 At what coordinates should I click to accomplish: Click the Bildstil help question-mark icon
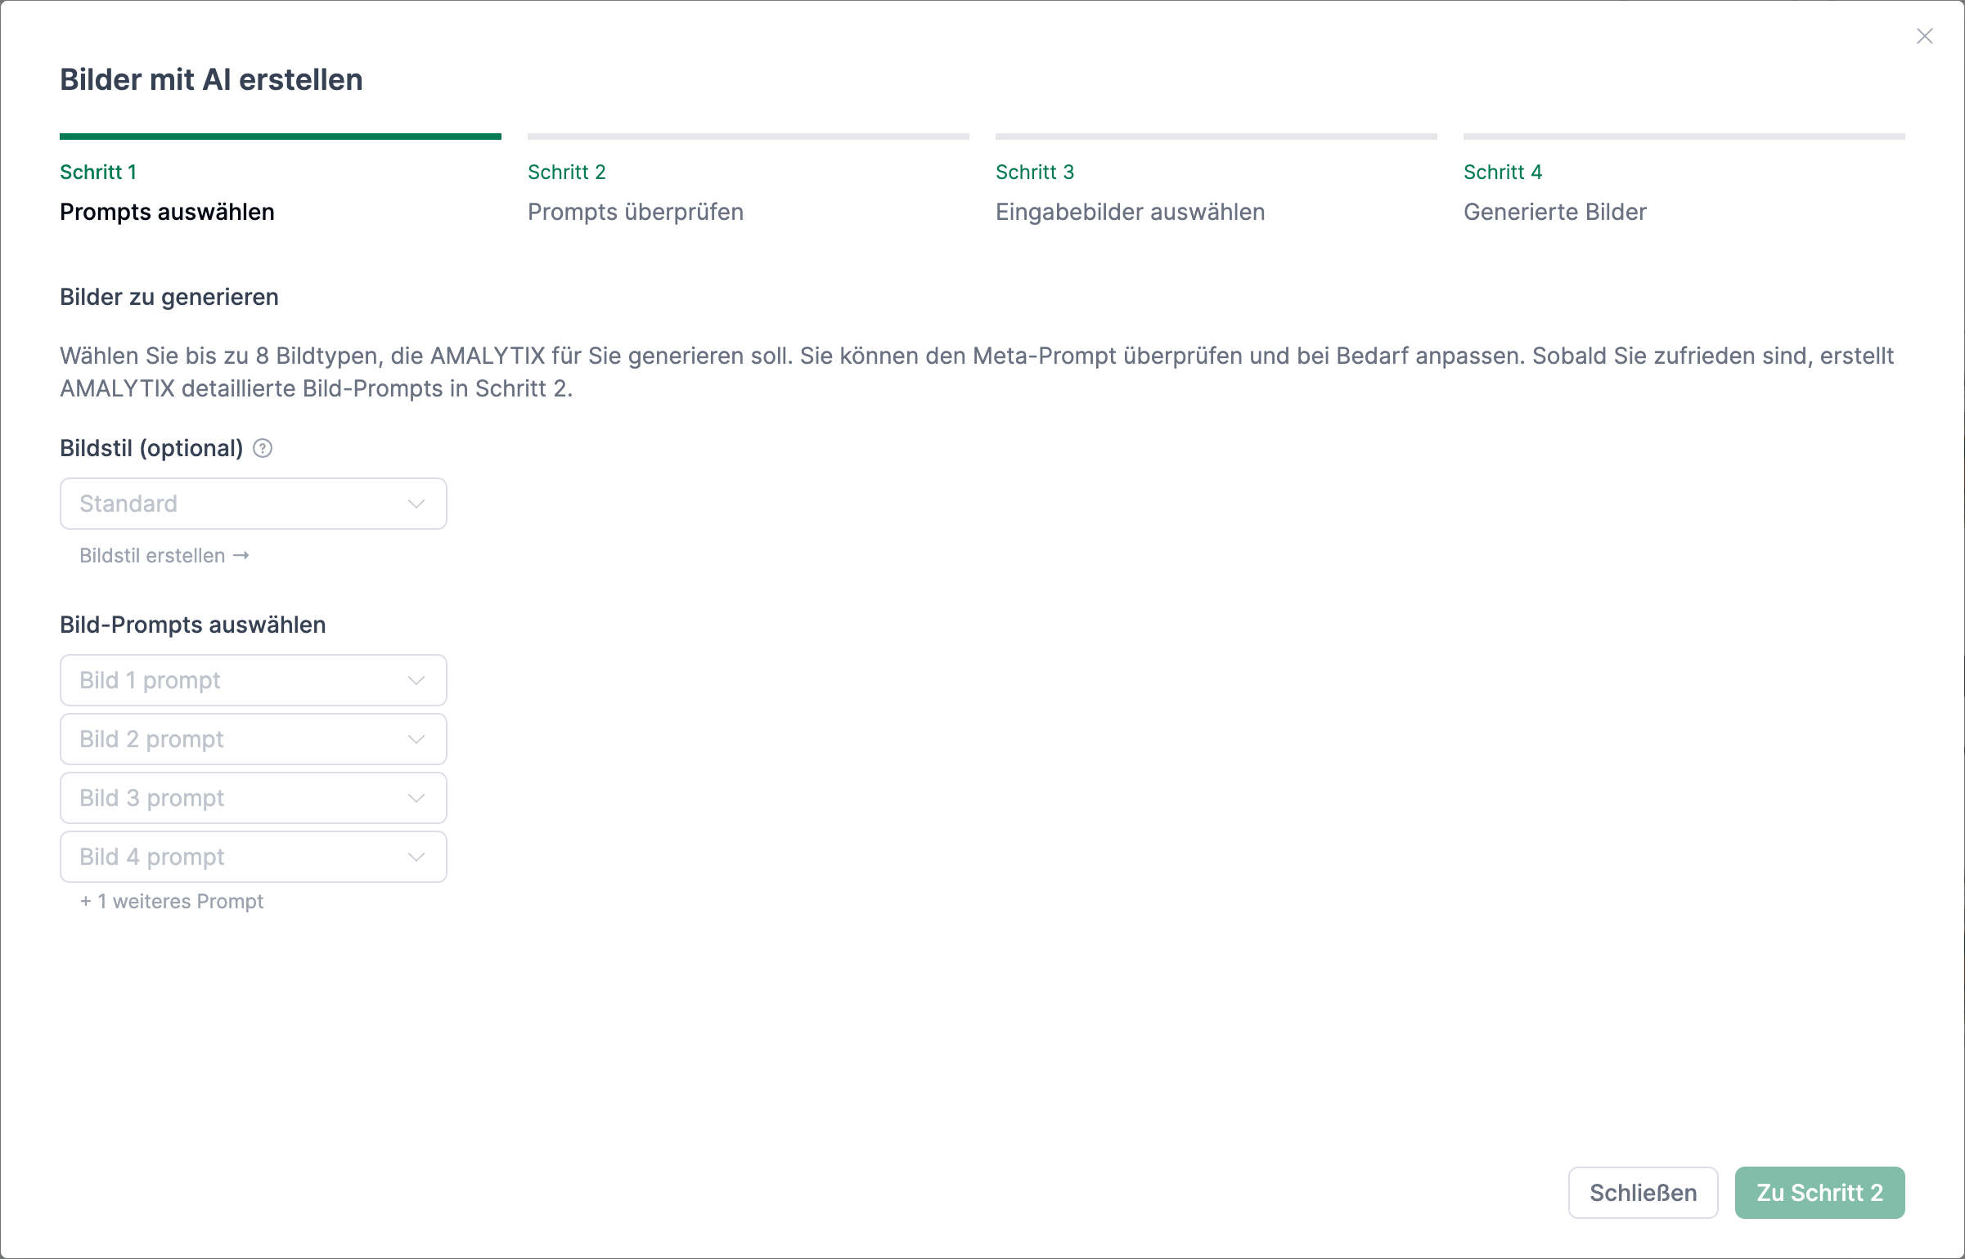263,448
